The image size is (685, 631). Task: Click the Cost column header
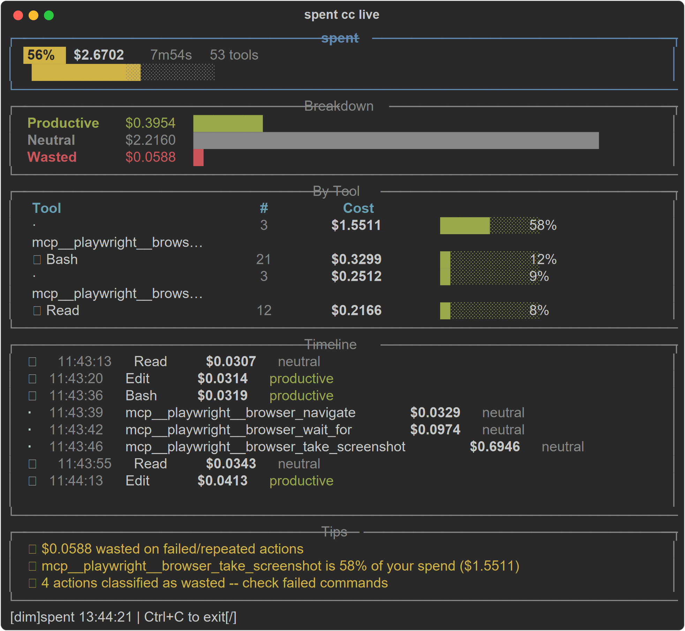click(359, 208)
